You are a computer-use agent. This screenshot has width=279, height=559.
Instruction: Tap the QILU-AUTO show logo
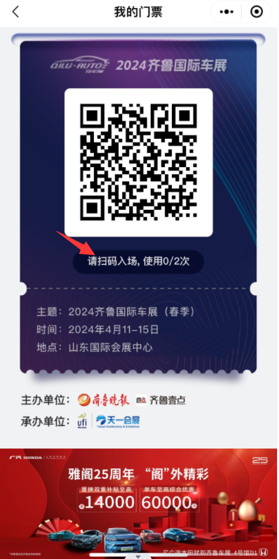[80, 64]
